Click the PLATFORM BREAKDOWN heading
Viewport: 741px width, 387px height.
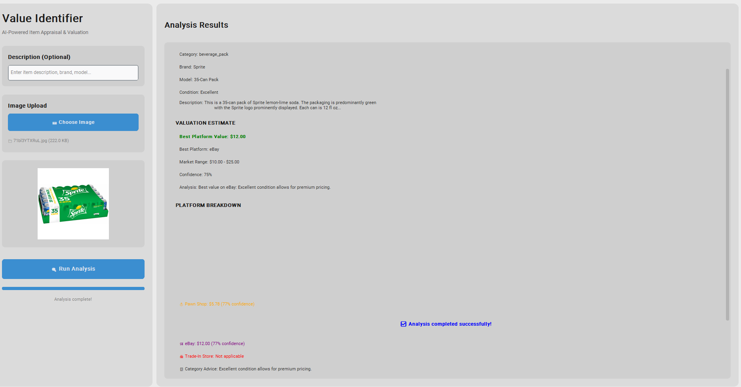(x=208, y=205)
